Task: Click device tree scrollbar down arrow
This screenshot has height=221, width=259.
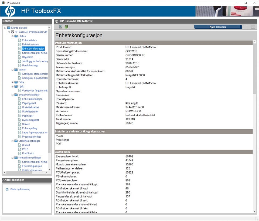Action: [x=49, y=169]
